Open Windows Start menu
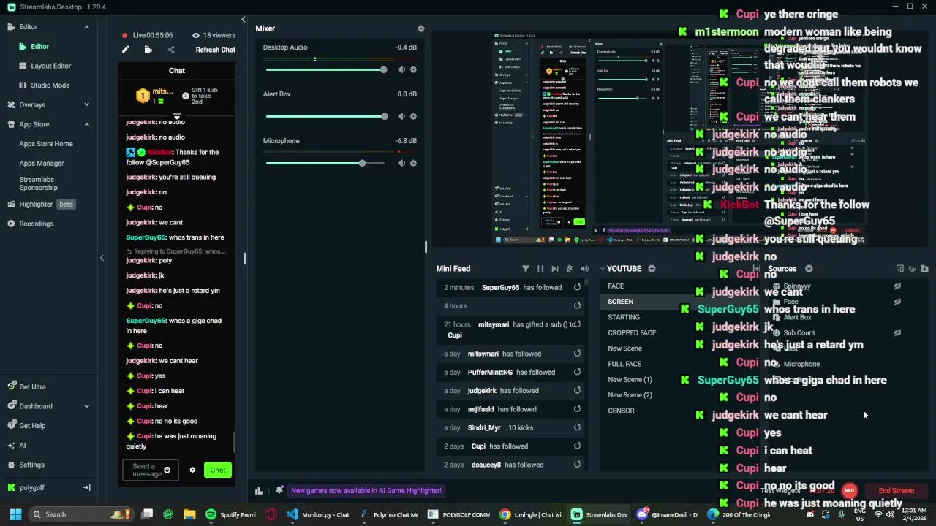936x526 pixels. pos(15,514)
